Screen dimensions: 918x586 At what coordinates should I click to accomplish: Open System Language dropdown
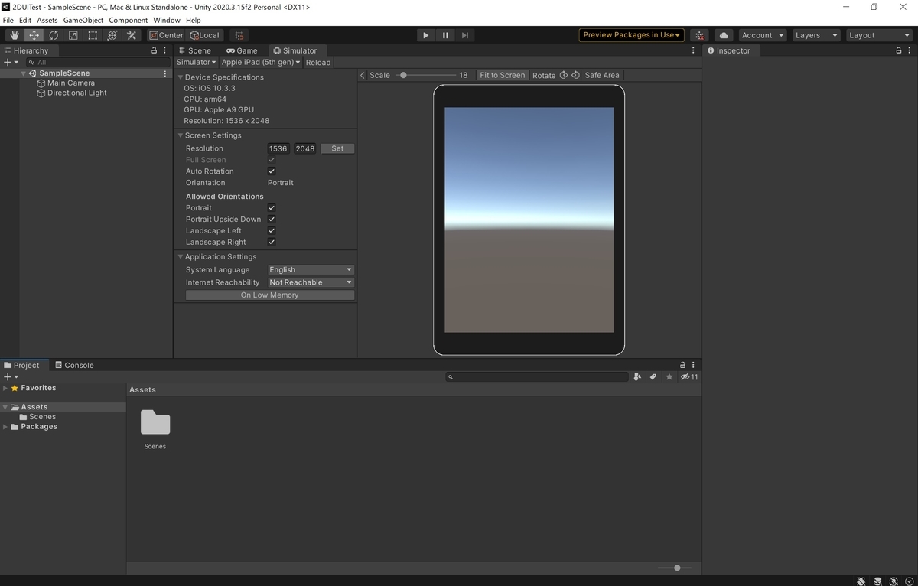pos(311,269)
